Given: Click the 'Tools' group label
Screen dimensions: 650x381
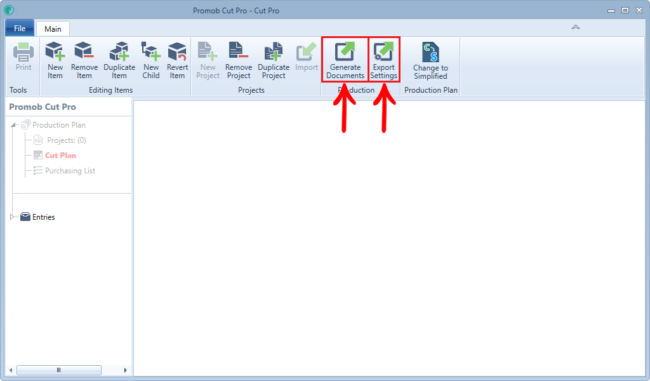Looking at the screenshot, I should (18, 90).
